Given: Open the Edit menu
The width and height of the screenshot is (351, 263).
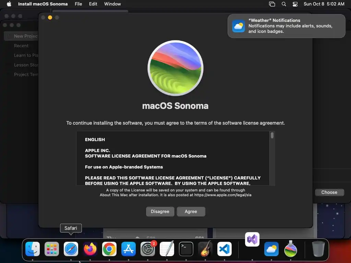Looking at the screenshot, I should click(x=93, y=4).
